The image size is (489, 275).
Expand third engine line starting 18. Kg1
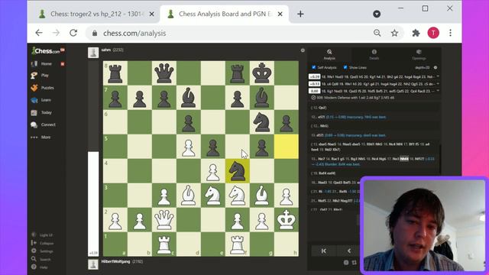[x=438, y=91]
